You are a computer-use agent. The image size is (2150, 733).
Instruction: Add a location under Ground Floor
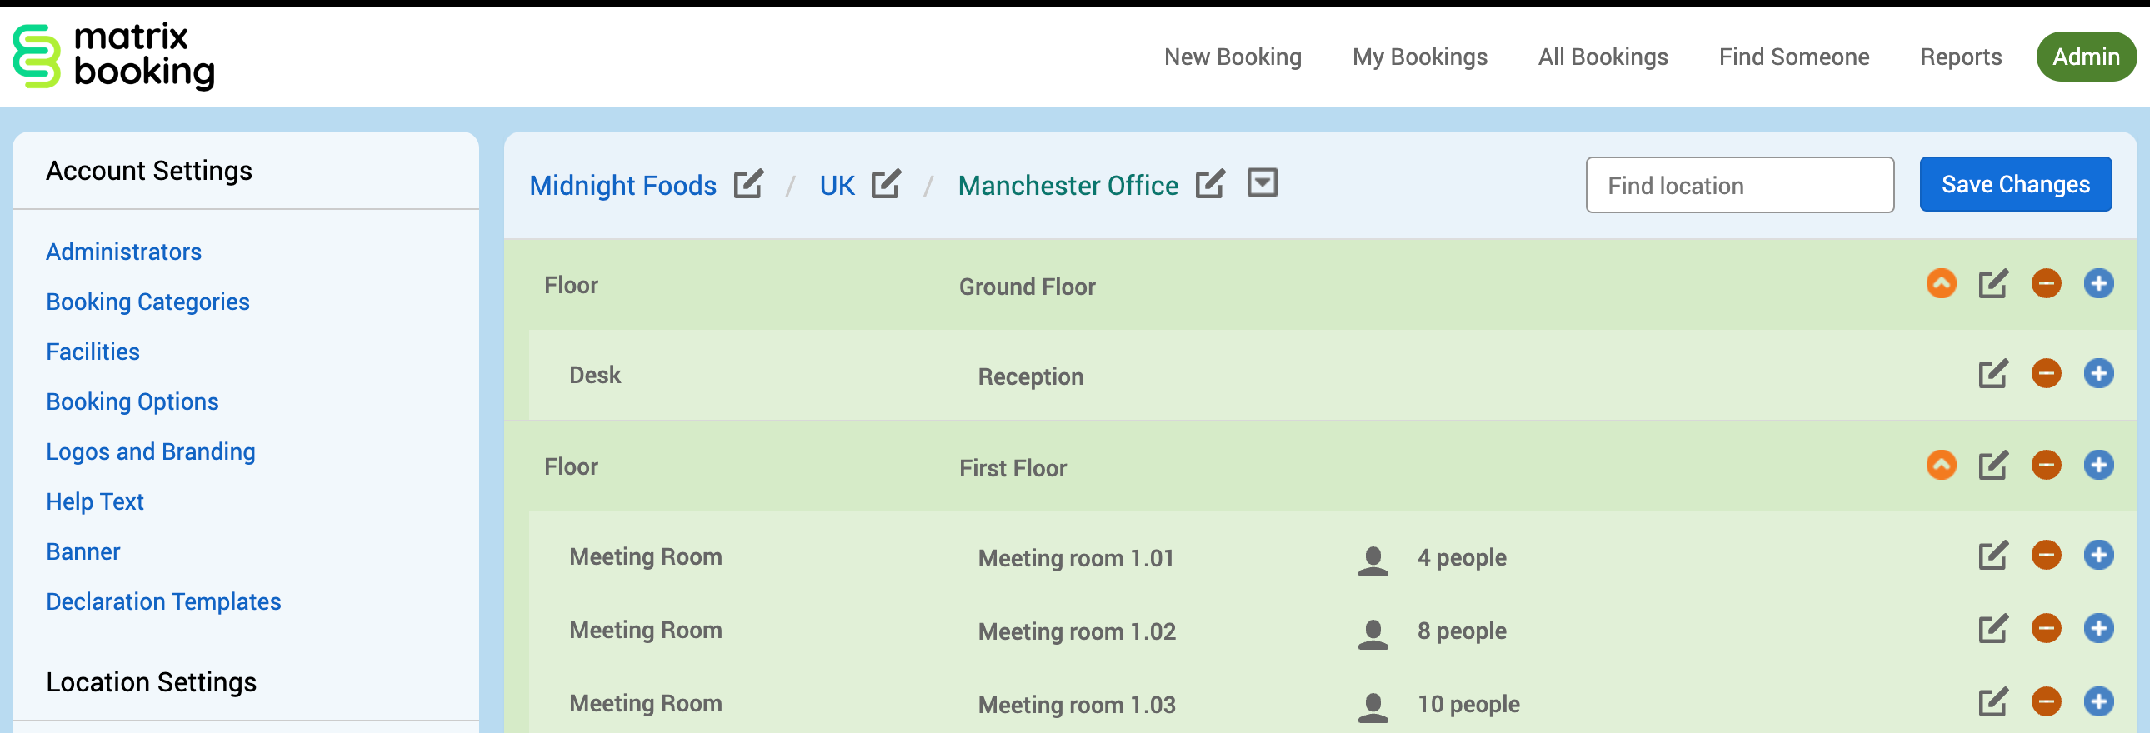click(x=2098, y=284)
